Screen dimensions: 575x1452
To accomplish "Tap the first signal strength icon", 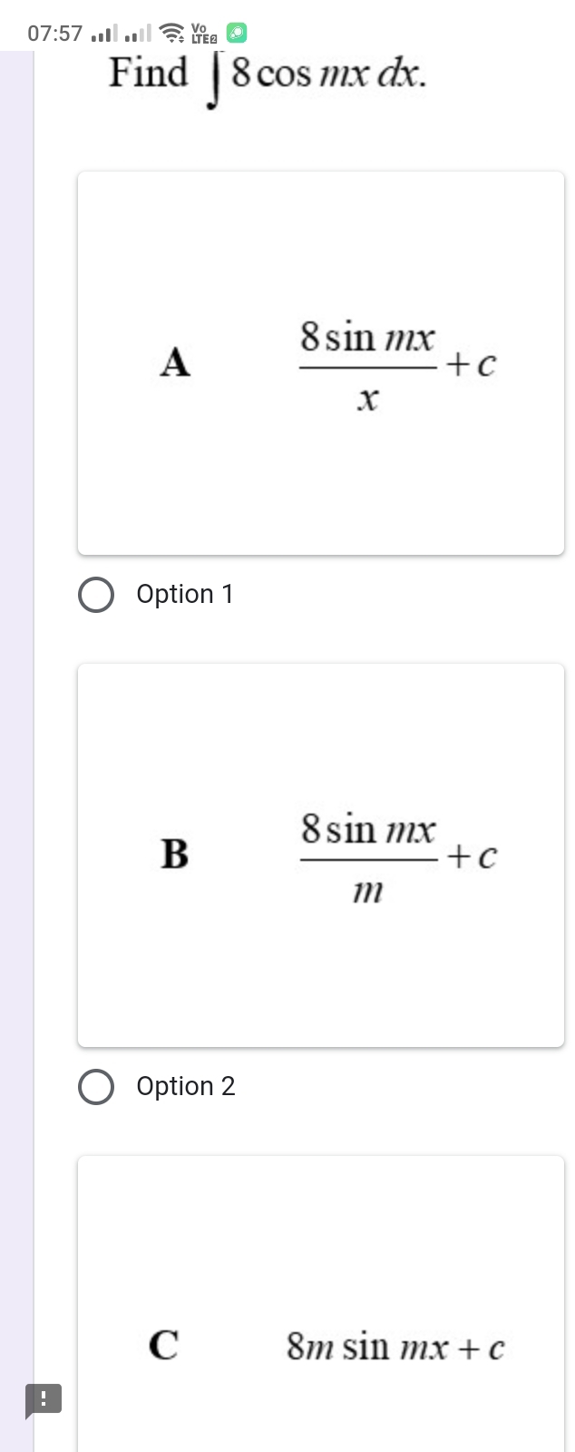I will click(x=104, y=35).
